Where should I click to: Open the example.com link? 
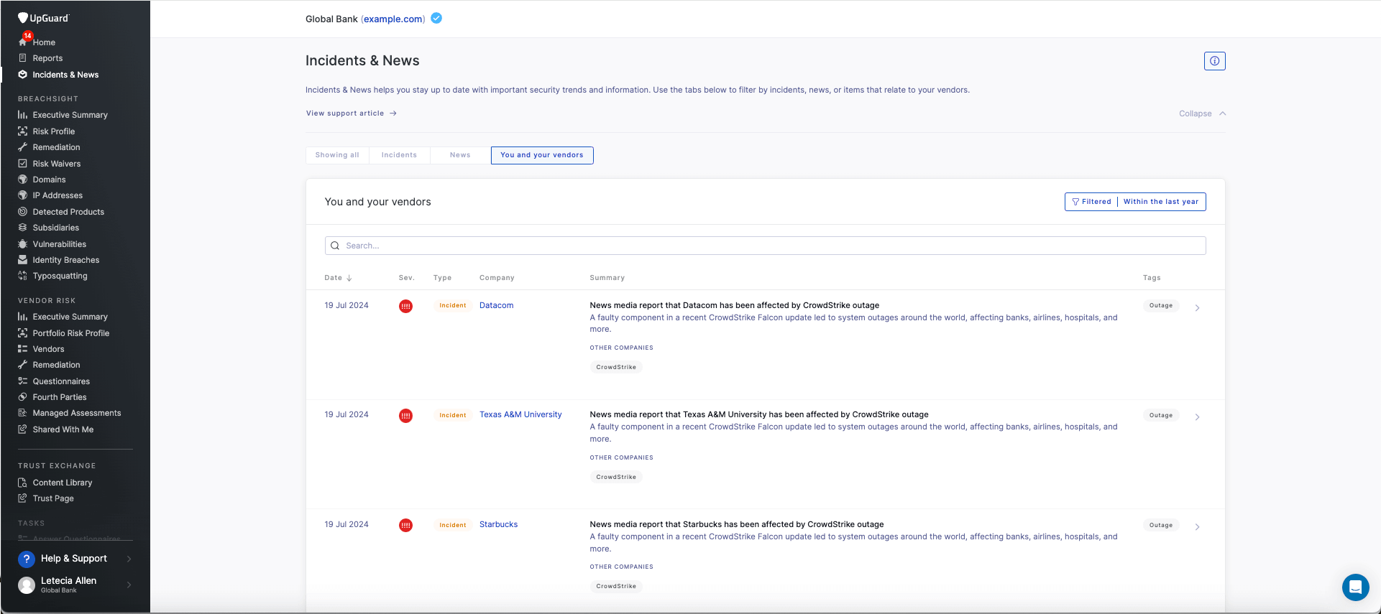click(x=393, y=19)
